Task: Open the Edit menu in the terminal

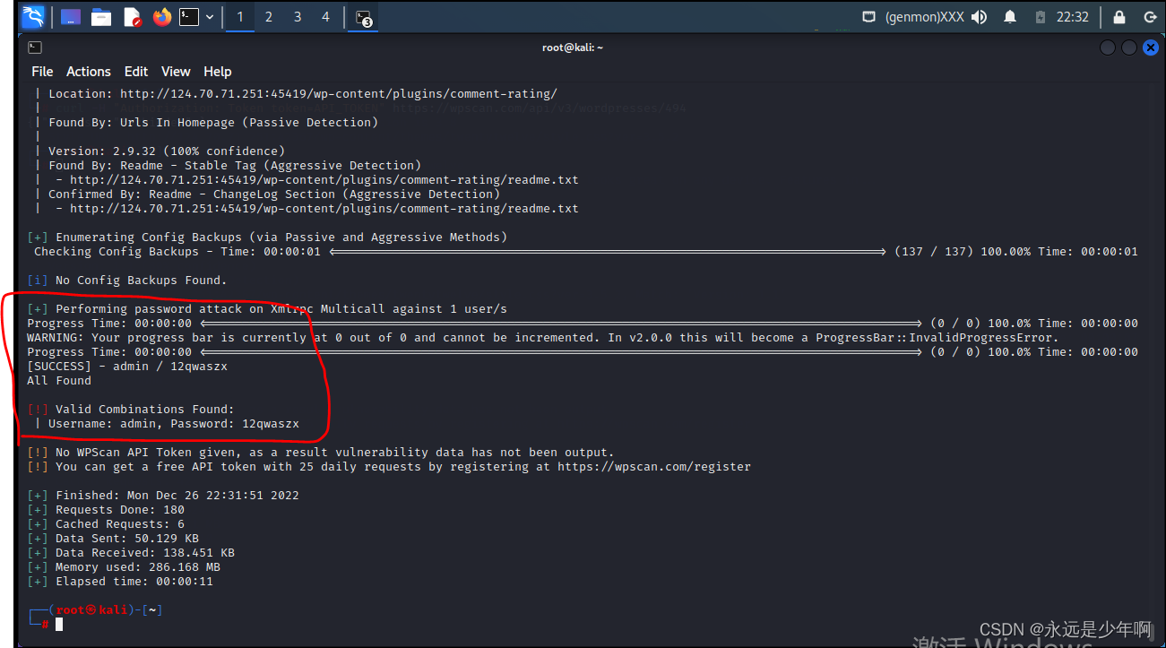Action: tap(136, 72)
